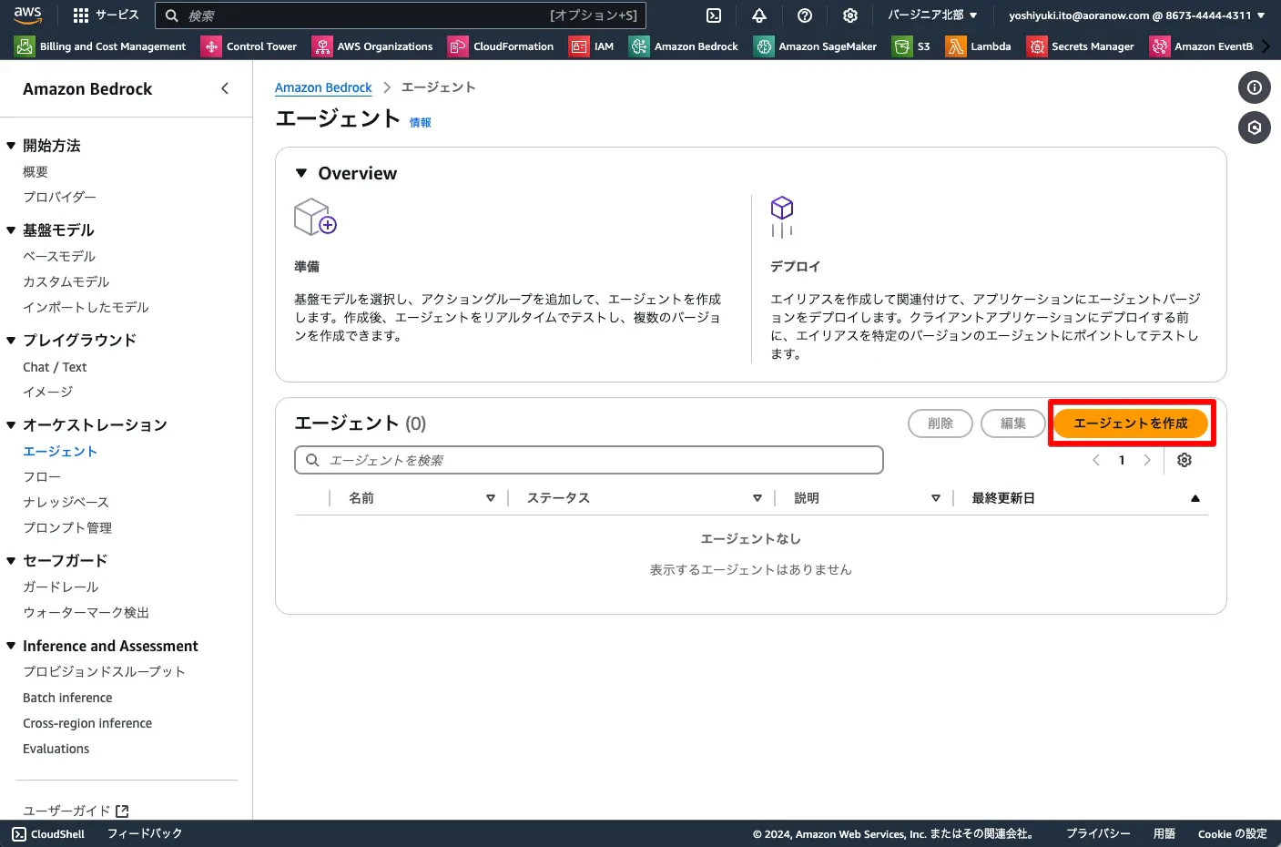The width and height of the screenshot is (1281, 847).
Task: Open the 名前 column filter arrow
Action: click(x=491, y=498)
